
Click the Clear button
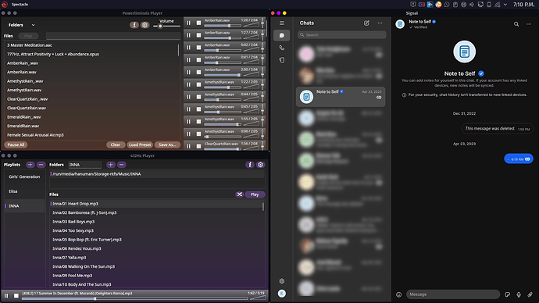point(116,144)
